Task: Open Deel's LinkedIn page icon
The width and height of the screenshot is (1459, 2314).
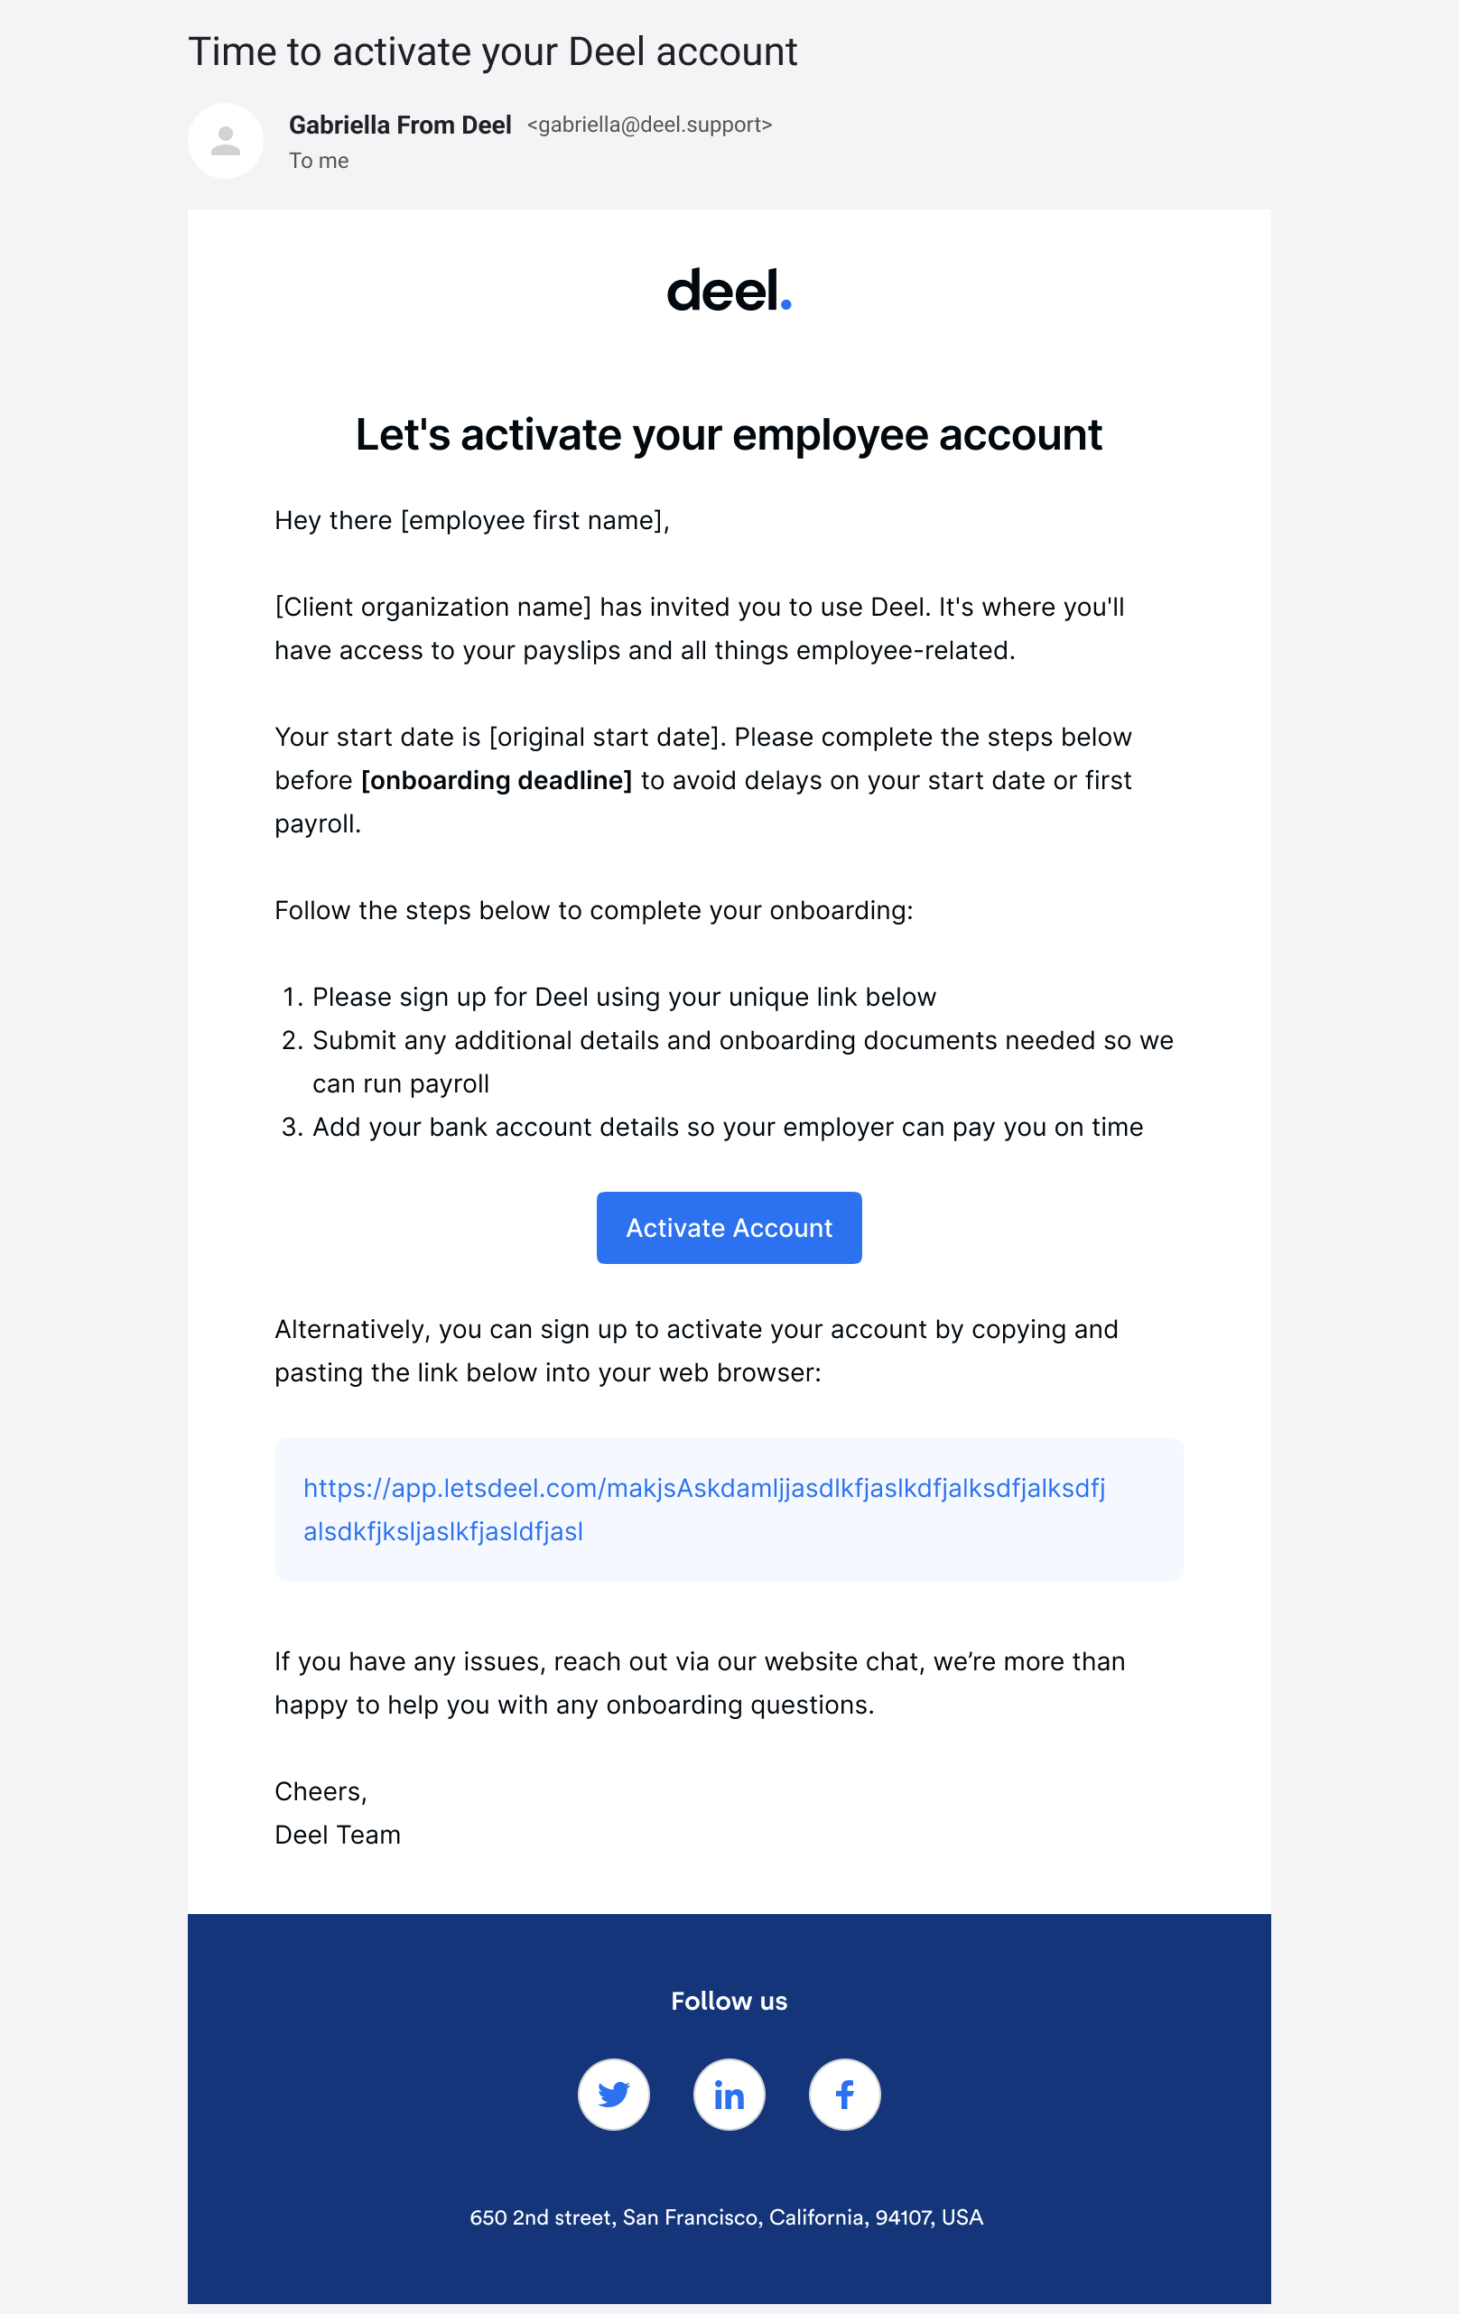Action: 729,2094
